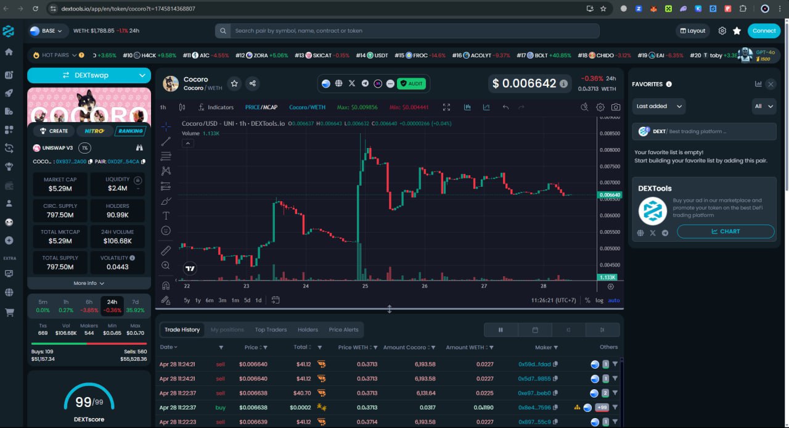Screen dimensions: 789x428
Task: Select the 6h performance period
Action: click(x=89, y=306)
